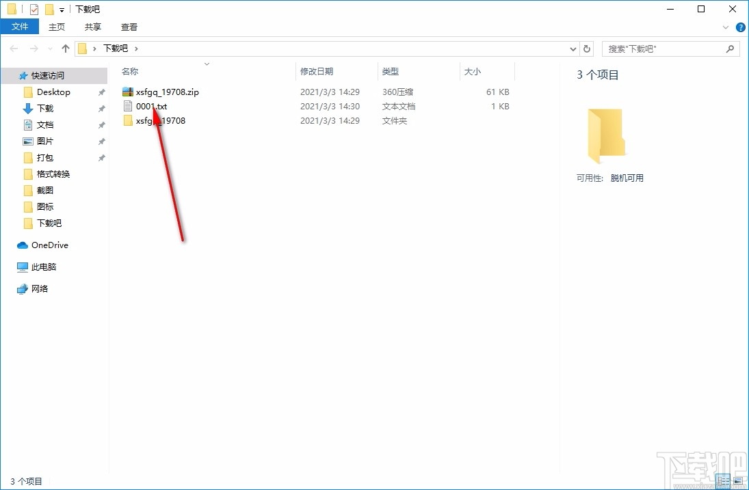Open Desktop in the navigation pane
The height and width of the screenshot is (490, 749).
(x=53, y=92)
